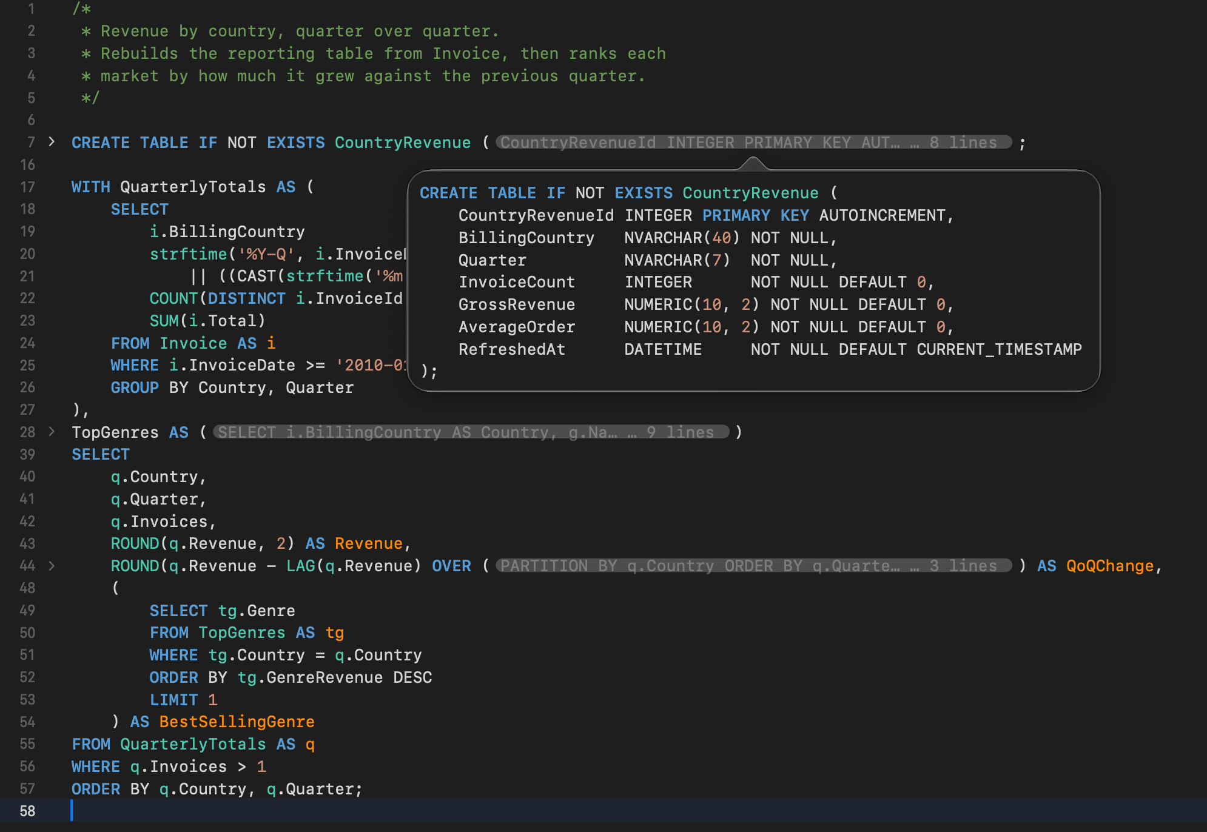1207x832 pixels.
Task: Click 'tg.GenreRevenue DESC' on line 52
Action: (x=335, y=677)
